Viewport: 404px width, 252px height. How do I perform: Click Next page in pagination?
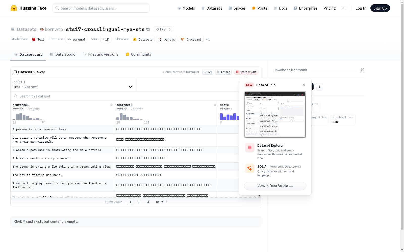161,202
